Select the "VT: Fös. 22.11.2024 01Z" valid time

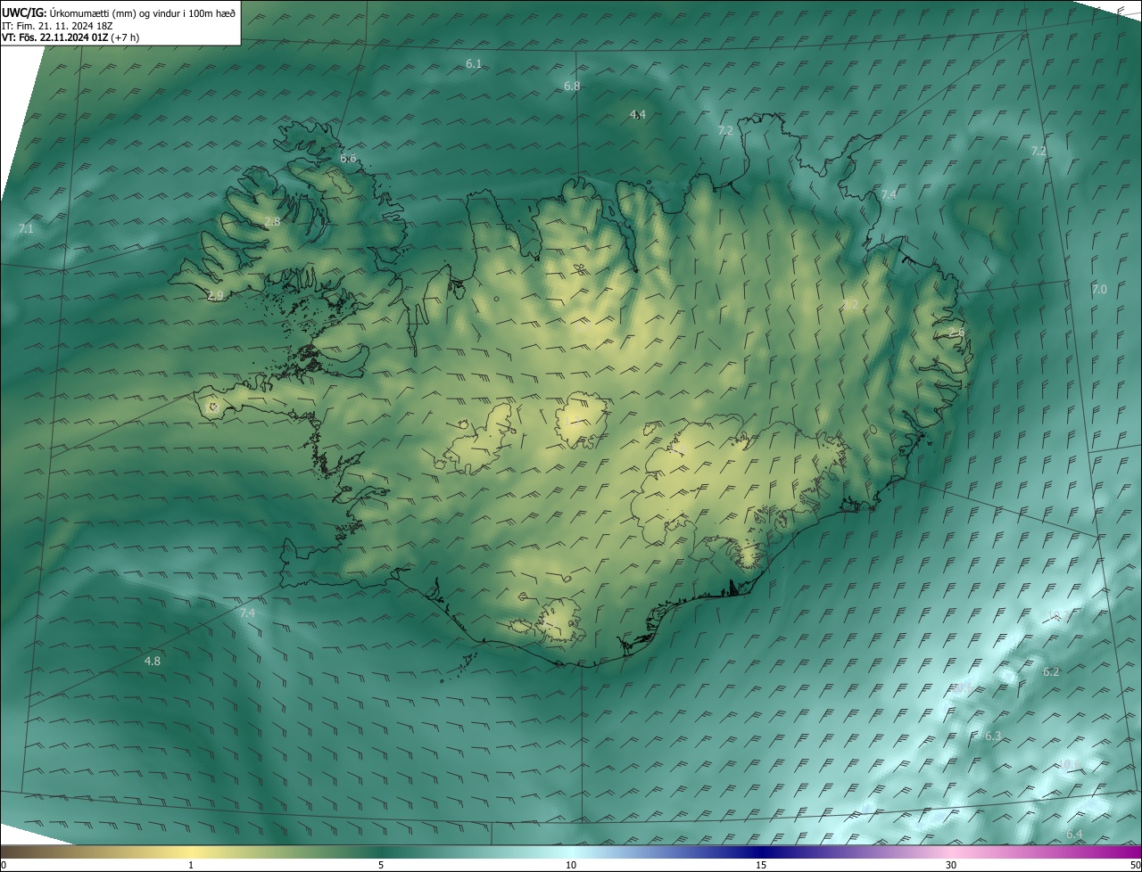coord(54,37)
